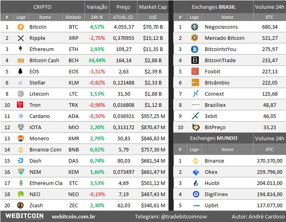This screenshot has width=286, height=222.
Task: Click the BitcointoYou exchange logo
Action: point(195,49)
